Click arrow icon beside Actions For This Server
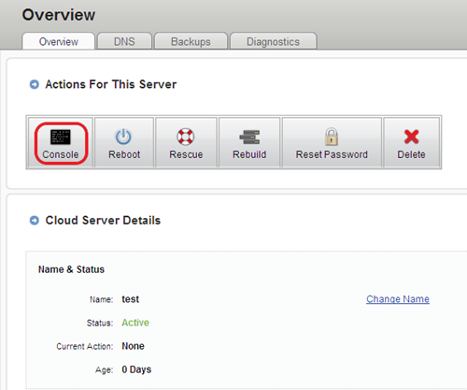The height and width of the screenshot is (390, 467). (35, 84)
